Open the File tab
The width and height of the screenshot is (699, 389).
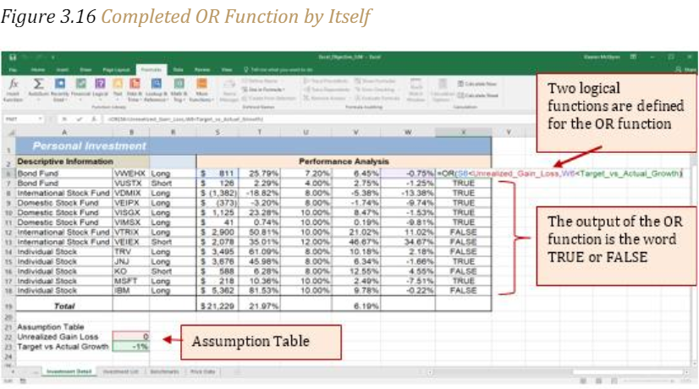13,69
